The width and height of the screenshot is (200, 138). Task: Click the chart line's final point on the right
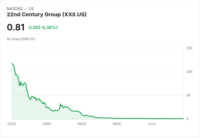[183, 119]
